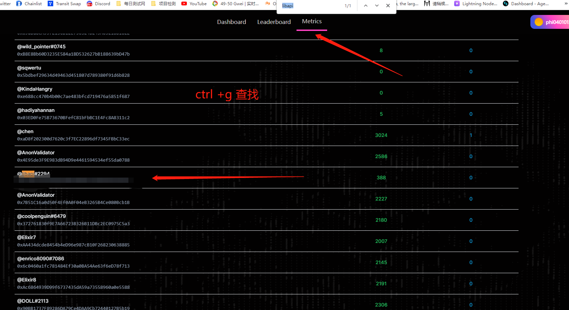Open the Chainlist bookmark
This screenshot has height=310, width=569.
29,4
